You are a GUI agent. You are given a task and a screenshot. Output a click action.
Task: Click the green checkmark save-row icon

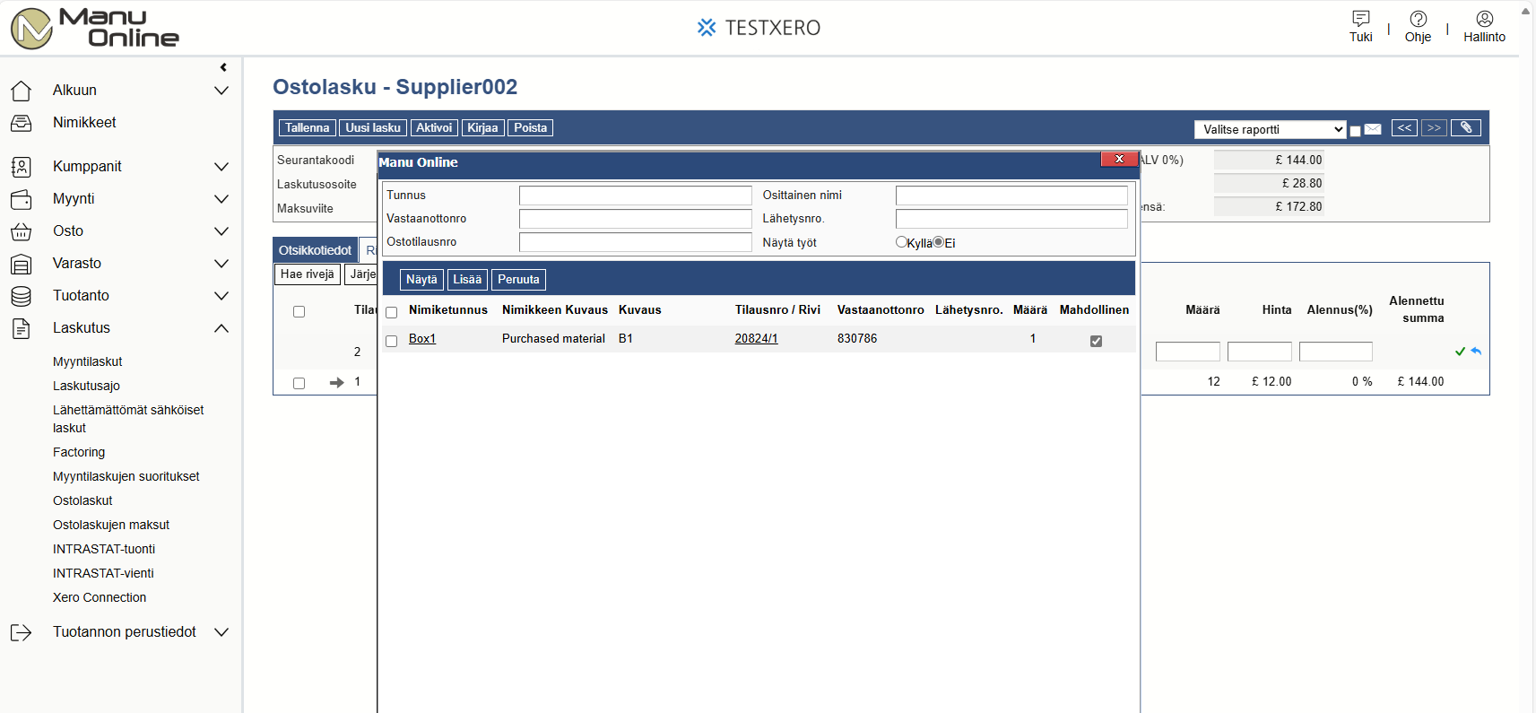coord(1460,352)
